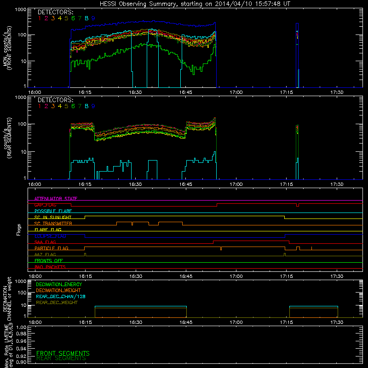Click detector 7 in front segments legend
This screenshot has height=368, width=368.
tap(80, 18)
